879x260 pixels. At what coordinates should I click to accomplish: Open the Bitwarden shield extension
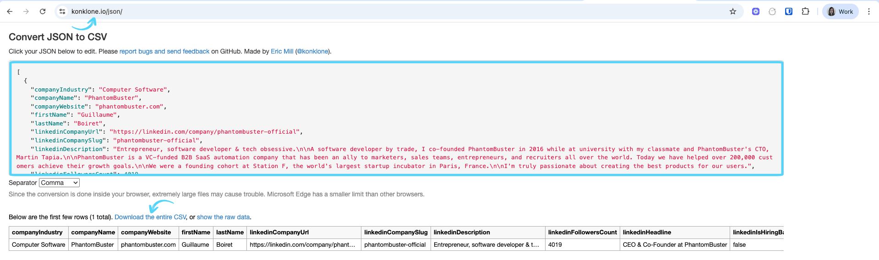click(x=789, y=11)
